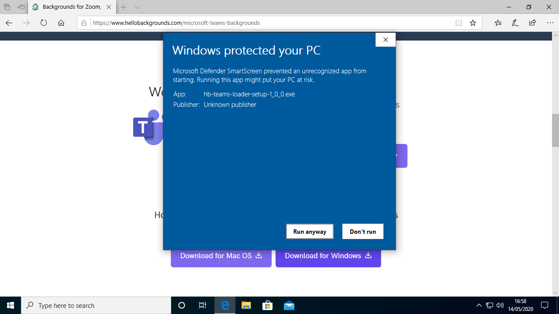
Task: Open the Favorites hub icon
Action: (498, 23)
